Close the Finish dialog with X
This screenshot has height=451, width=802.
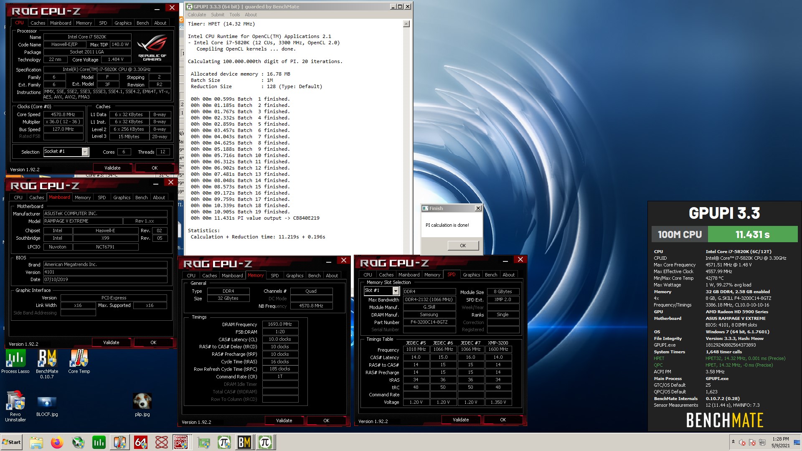pyautogui.click(x=478, y=208)
